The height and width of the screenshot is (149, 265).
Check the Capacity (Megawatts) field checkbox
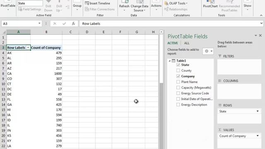(x=178, y=87)
